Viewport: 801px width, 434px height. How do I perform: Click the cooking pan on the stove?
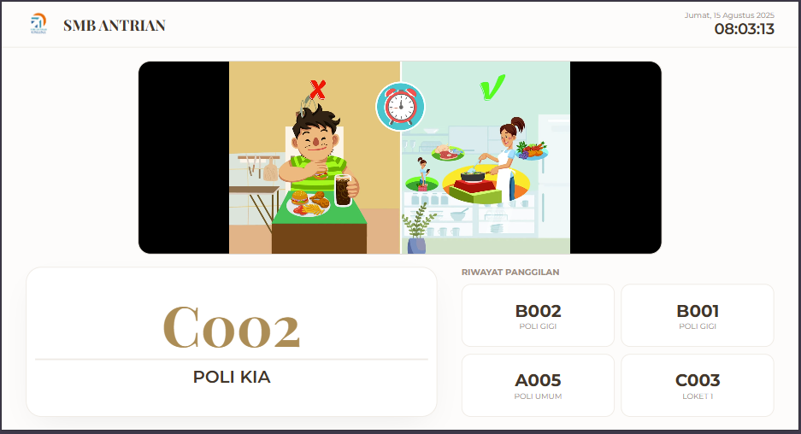473,176
